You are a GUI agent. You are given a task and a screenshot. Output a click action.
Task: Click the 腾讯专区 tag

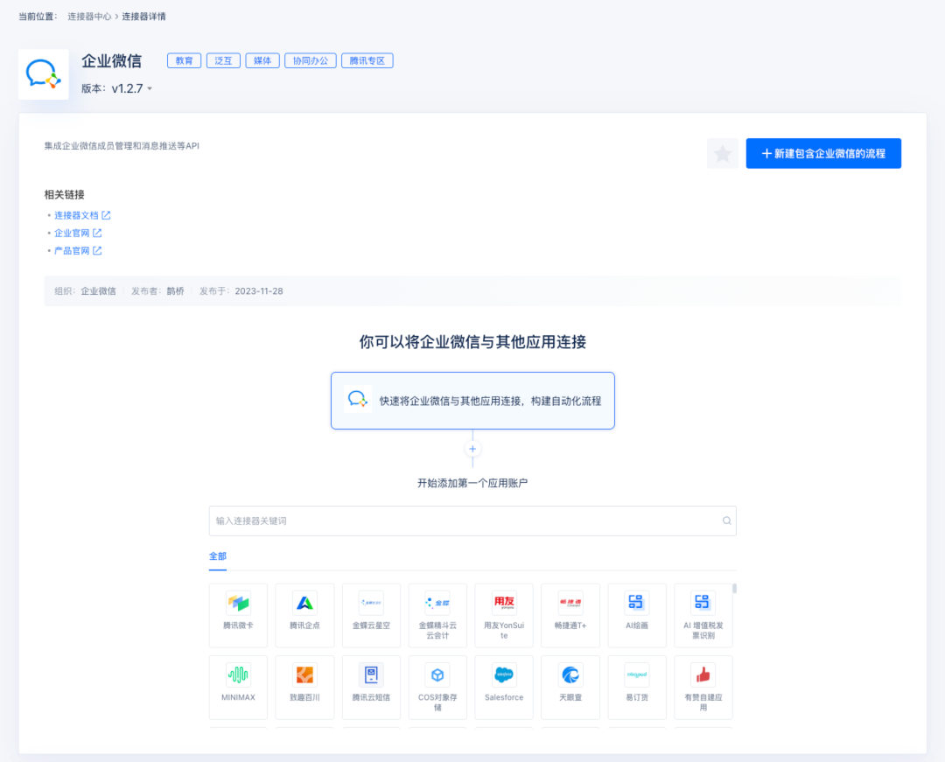(x=367, y=61)
